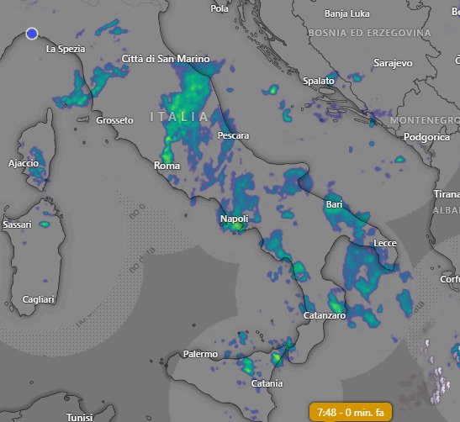Click the Roma city label
Screen dimensions: 460x422
point(167,166)
